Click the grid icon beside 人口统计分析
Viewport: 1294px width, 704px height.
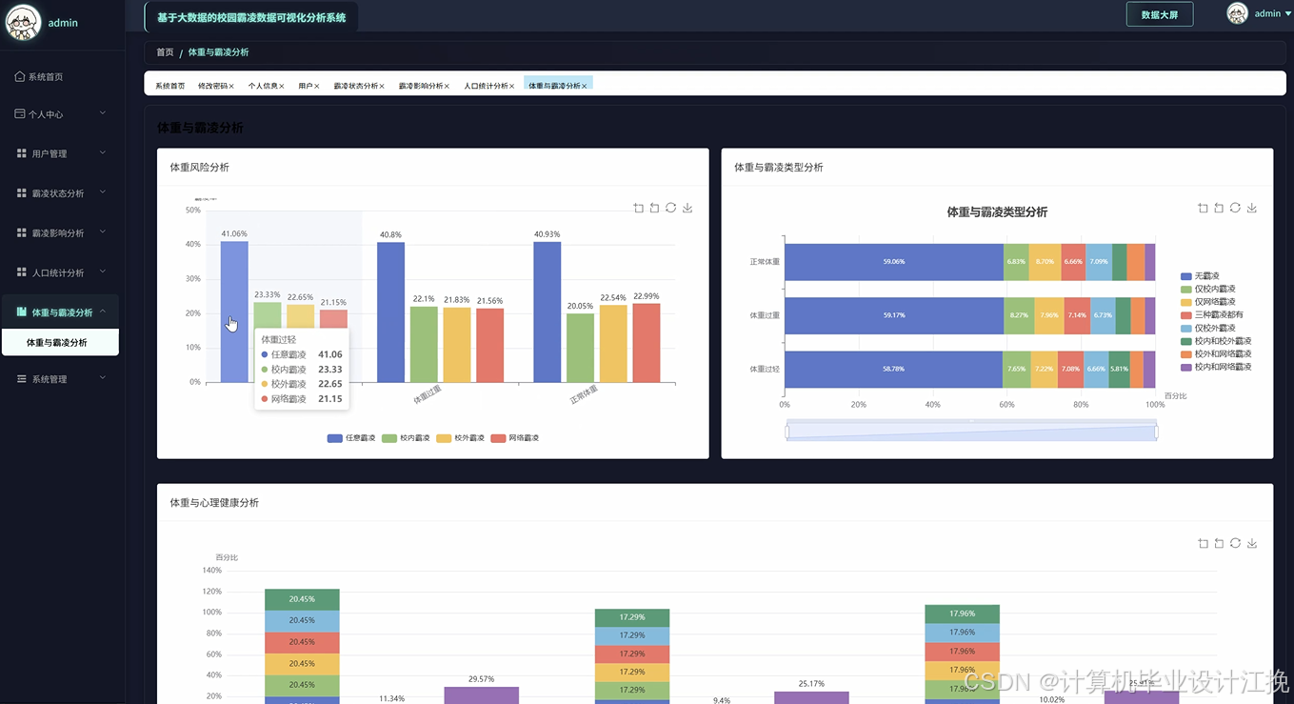tap(22, 272)
